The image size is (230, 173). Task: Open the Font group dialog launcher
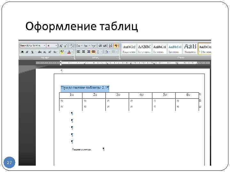[73, 58]
